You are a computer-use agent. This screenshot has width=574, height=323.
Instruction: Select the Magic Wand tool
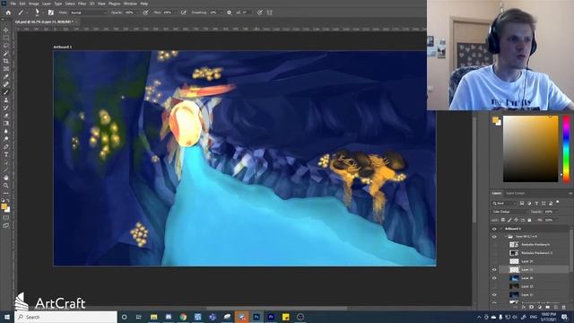pyautogui.click(x=6, y=53)
